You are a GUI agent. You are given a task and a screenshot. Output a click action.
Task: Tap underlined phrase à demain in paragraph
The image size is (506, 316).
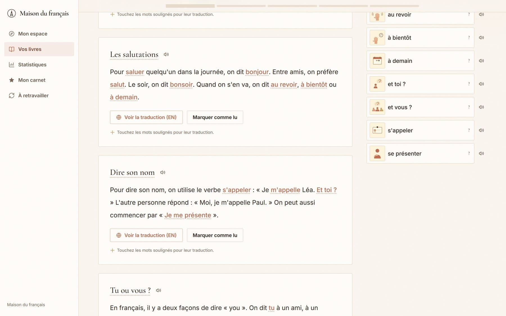pos(124,97)
